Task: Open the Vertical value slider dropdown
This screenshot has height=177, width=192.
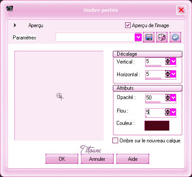Action: pos(173,61)
